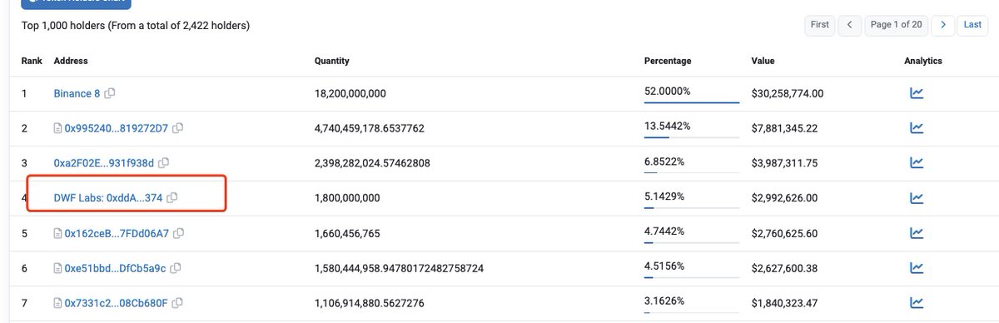Copy address 0x995240...819272D7
The image size is (999, 323).
(178, 128)
